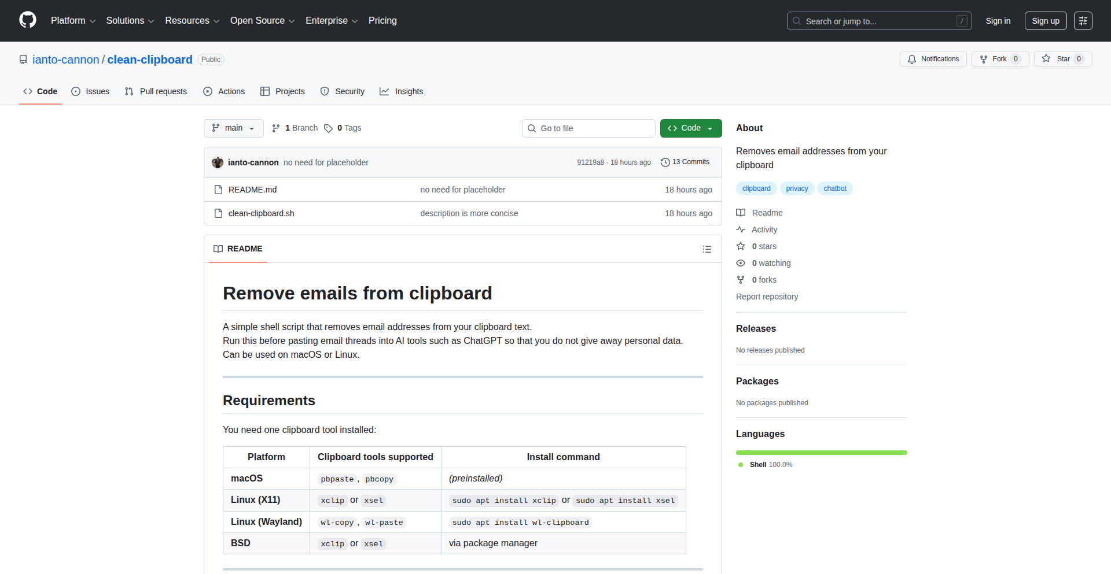1111x574 pixels.
Task: Open the clean-clipboard.sh file
Action: coord(261,213)
